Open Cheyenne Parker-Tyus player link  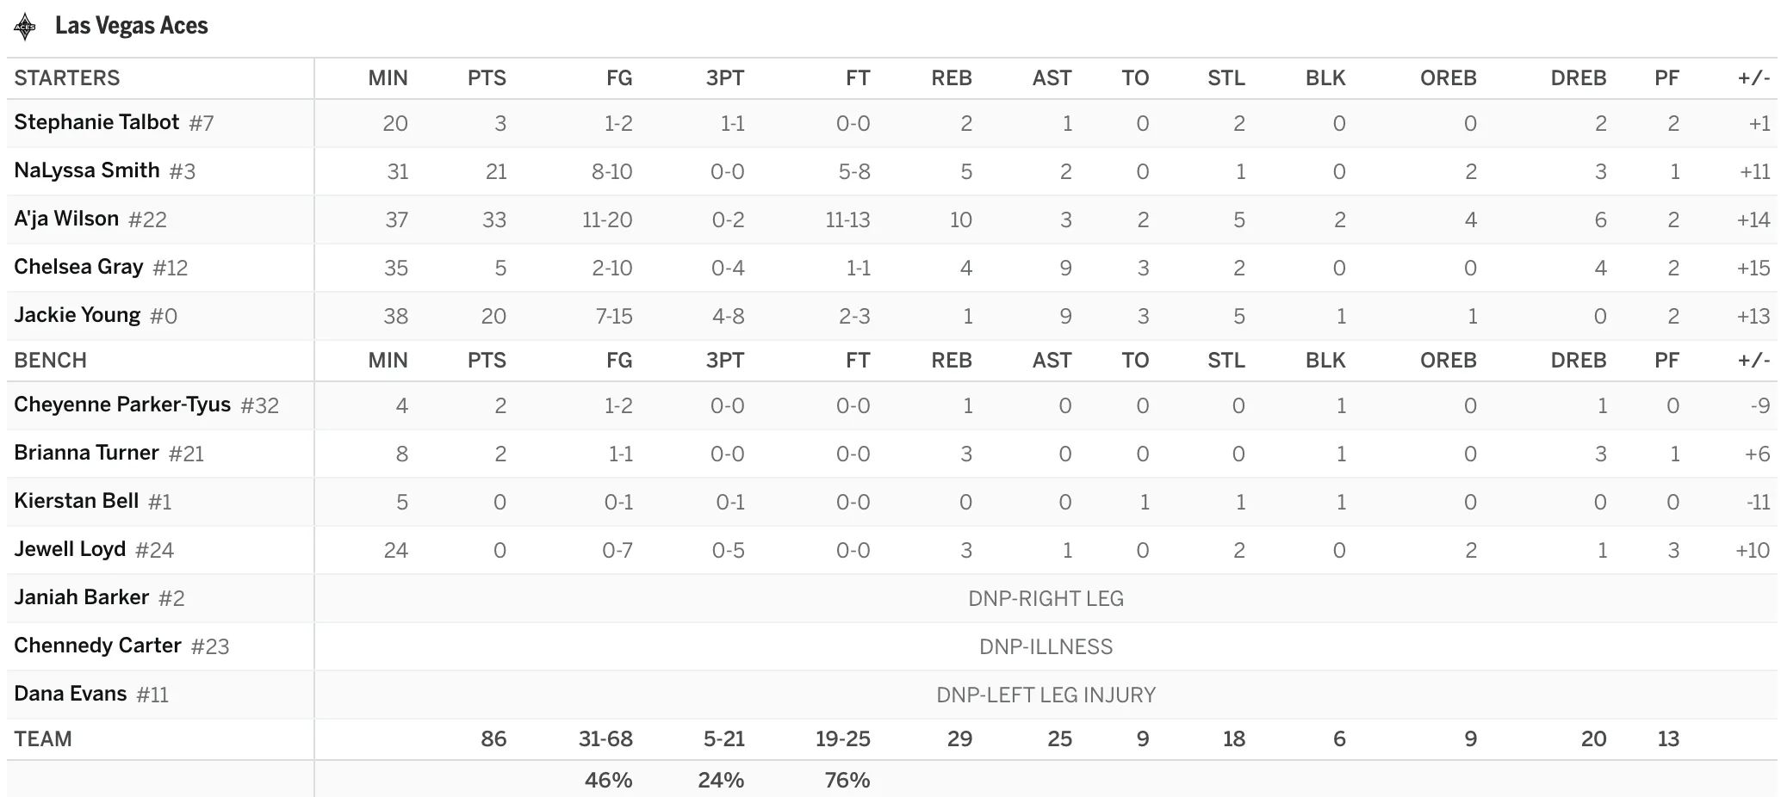pyautogui.click(x=122, y=405)
